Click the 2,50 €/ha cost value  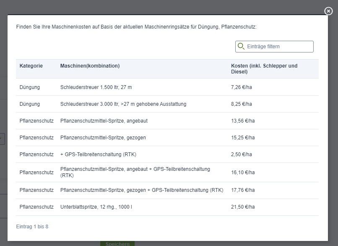coord(242,154)
